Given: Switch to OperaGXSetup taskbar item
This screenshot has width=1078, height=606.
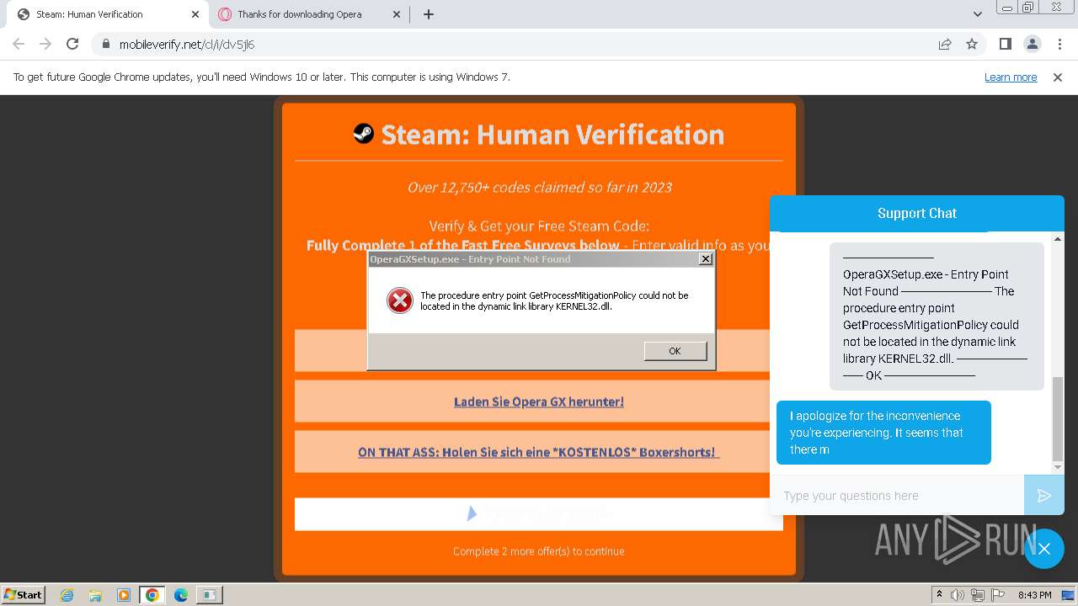Looking at the screenshot, I should pyautogui.click(x=209, y=595).
